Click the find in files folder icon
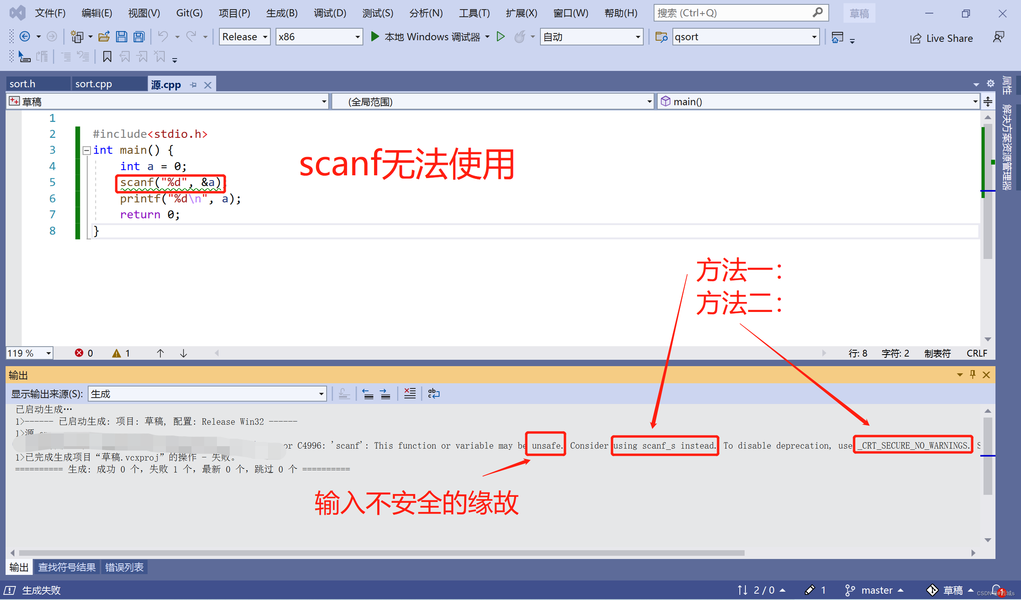The width and height of the screenshot is (1021, 600). click(661, 37)
